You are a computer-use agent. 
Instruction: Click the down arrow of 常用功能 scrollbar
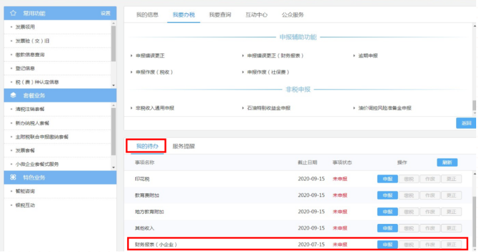coord(113,85)
